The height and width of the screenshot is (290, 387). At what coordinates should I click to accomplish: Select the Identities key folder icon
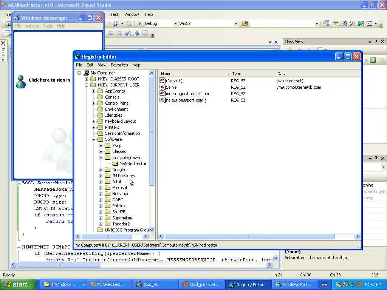100,115
